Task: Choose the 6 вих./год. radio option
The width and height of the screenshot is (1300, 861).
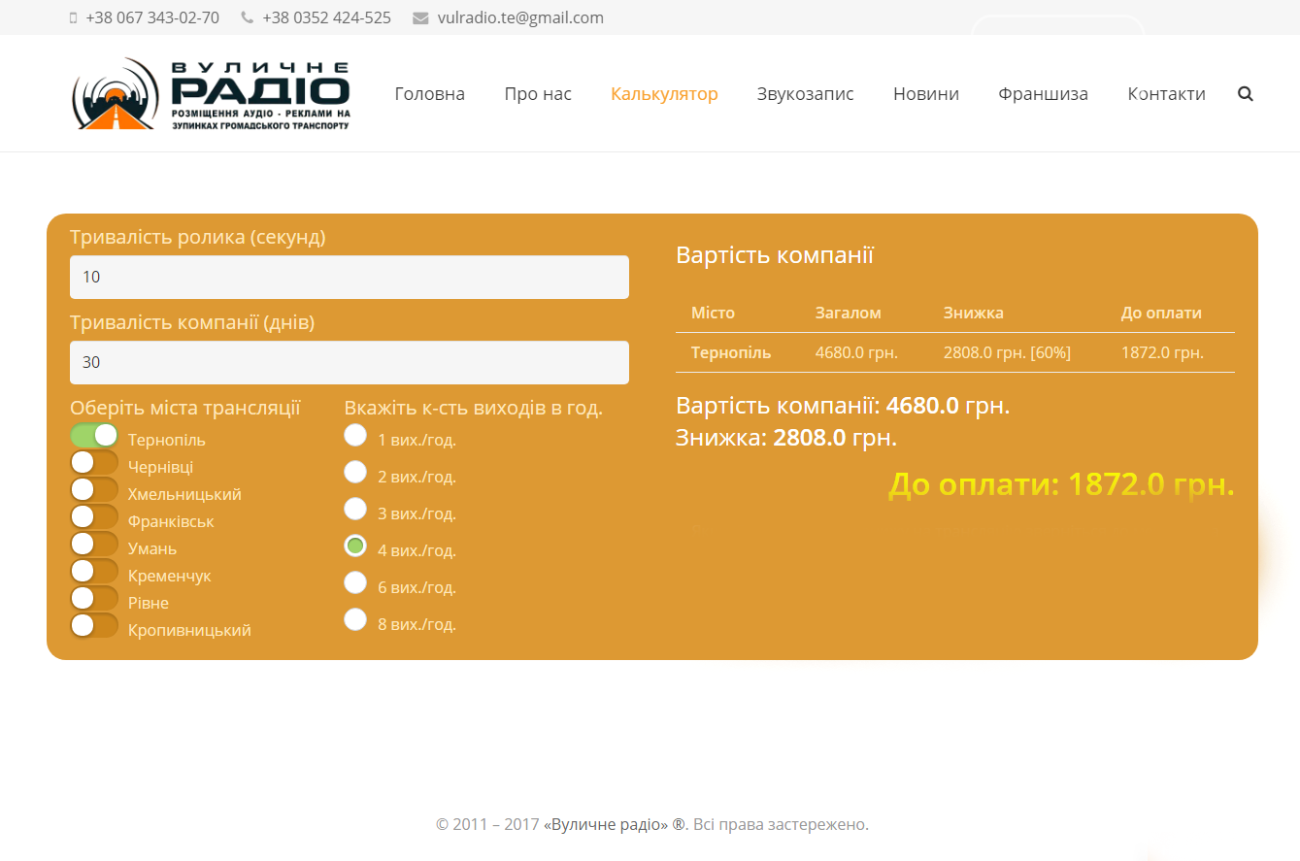Action: (x=355, y=582)
